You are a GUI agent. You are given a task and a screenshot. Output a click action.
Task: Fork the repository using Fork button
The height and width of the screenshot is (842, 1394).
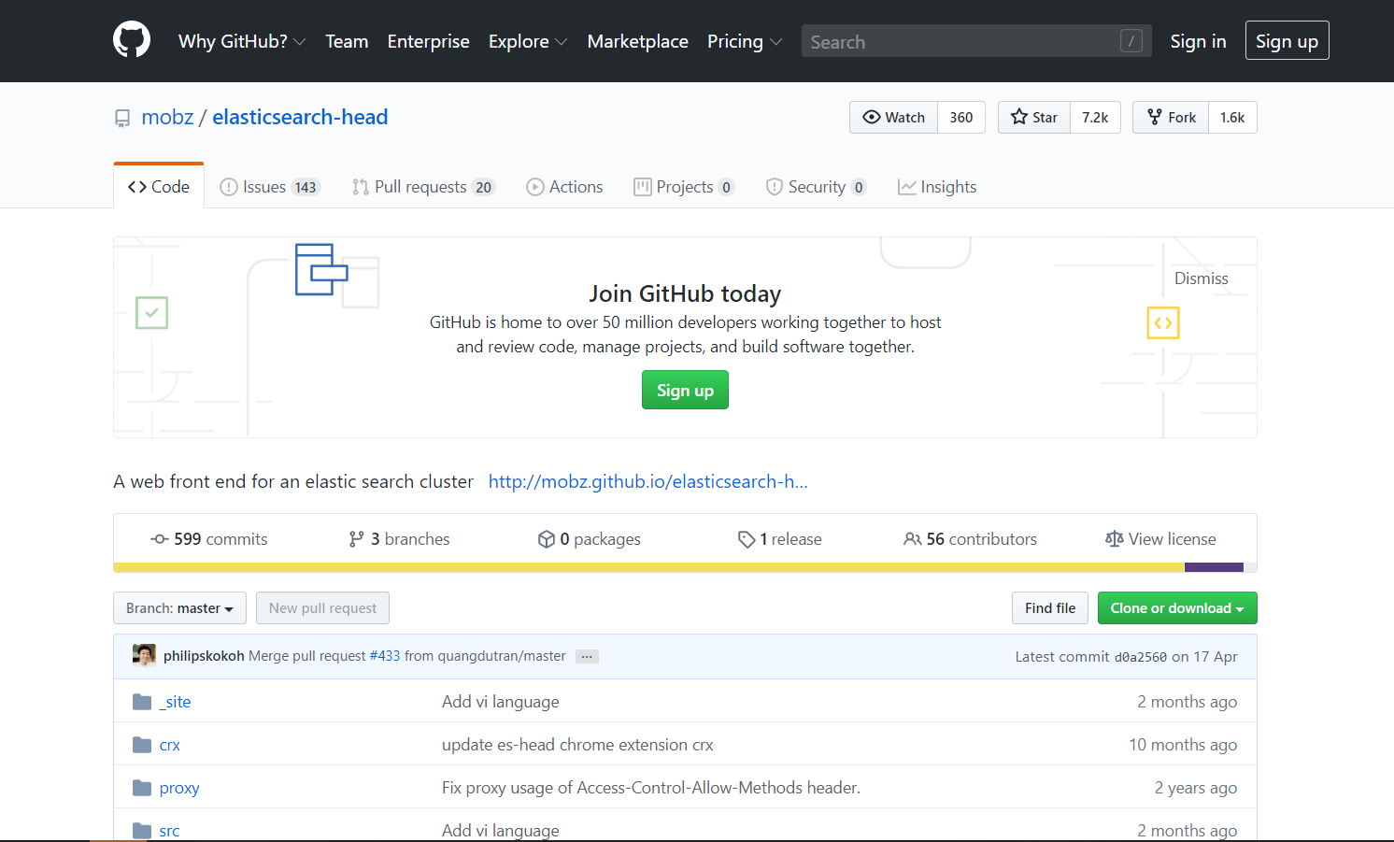coord(1171,117)
